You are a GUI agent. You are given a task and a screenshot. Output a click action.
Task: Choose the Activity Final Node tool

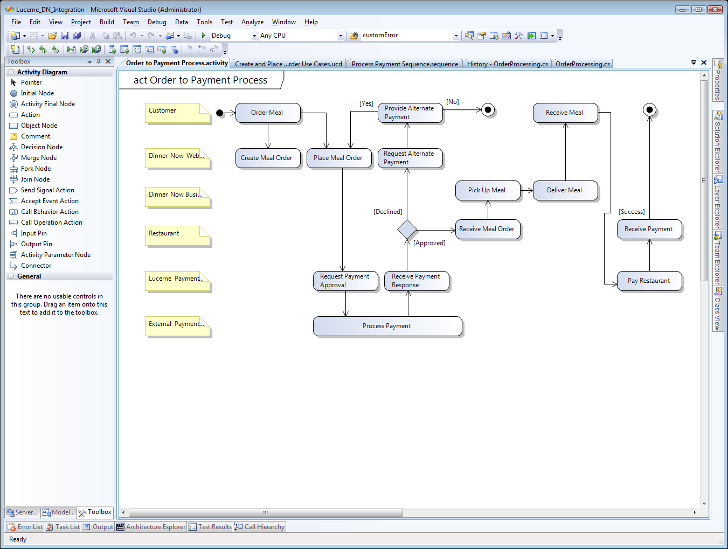(47, 104)
